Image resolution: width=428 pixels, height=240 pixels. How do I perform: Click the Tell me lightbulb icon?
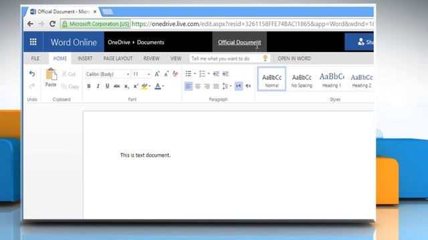click(265, 58)
